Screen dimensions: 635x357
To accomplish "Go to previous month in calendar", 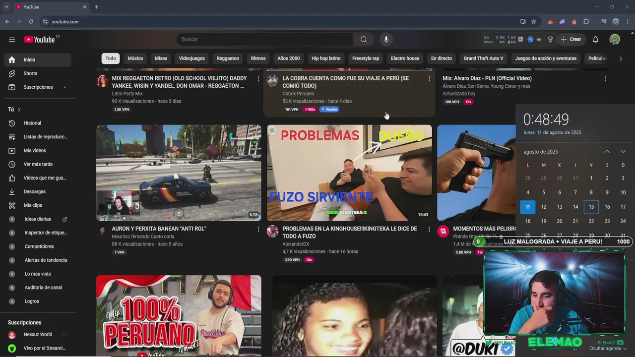I will pos(607,152).
